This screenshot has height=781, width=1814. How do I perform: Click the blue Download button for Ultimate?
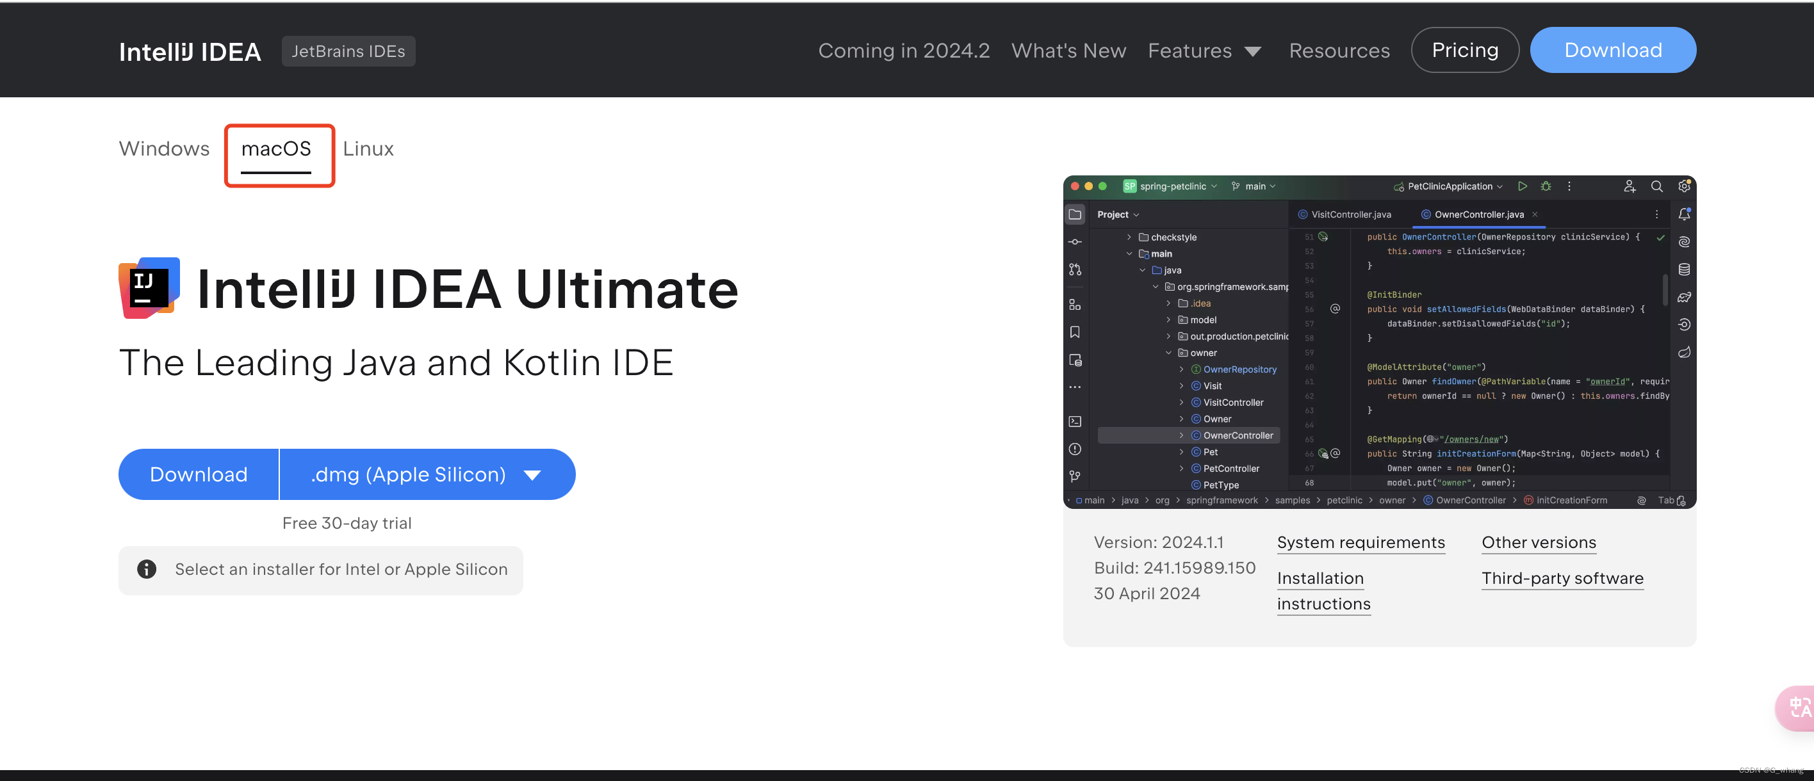pyautogui.click(x=199, y=474)
